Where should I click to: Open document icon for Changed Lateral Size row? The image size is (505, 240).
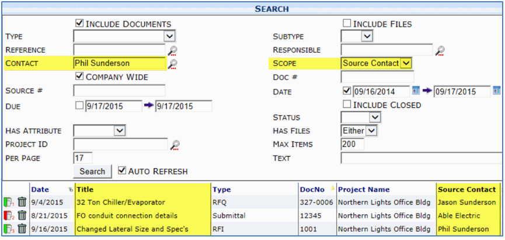coord(8,229)
